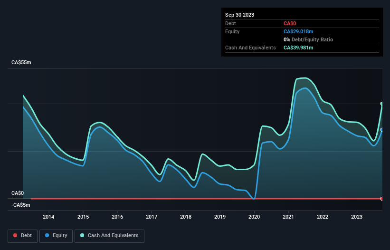Click the red Debt legend color dot
This screenshot has width=390, height=250.
pos(15,235)
